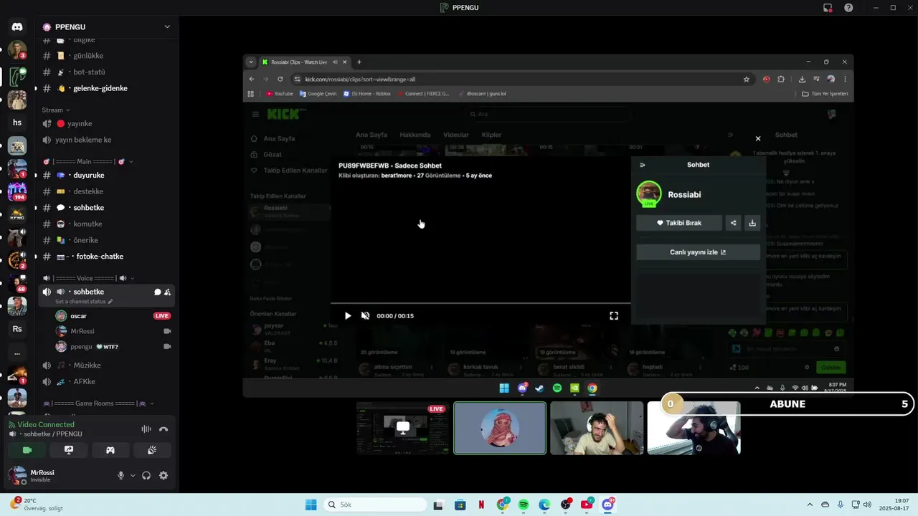Enter fullscreen on Kick clip player

pyautogui.click(x=614, y=315)
